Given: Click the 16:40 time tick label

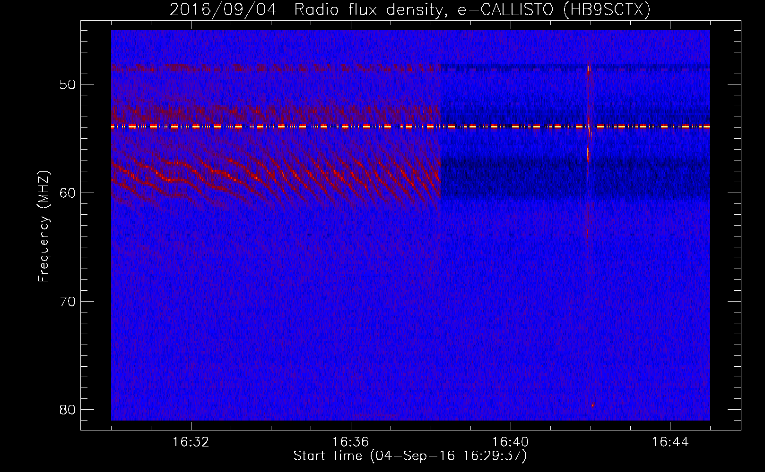Looking at the screenshot, I should click(x=510, y=442).
